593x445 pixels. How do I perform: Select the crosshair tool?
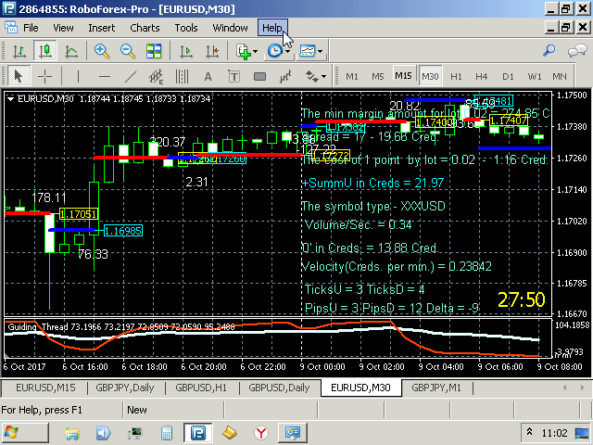(45, 76)
